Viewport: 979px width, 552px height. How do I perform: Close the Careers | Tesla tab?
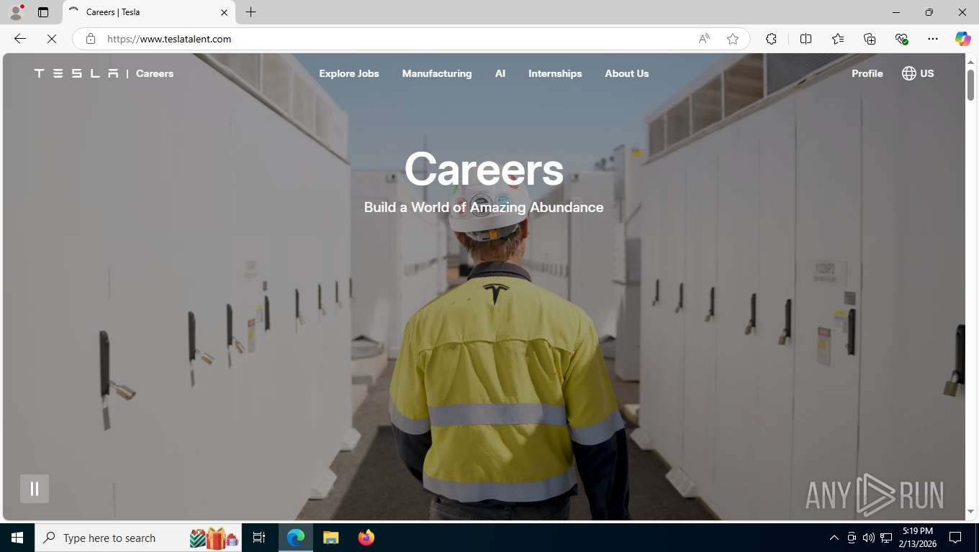224,12
